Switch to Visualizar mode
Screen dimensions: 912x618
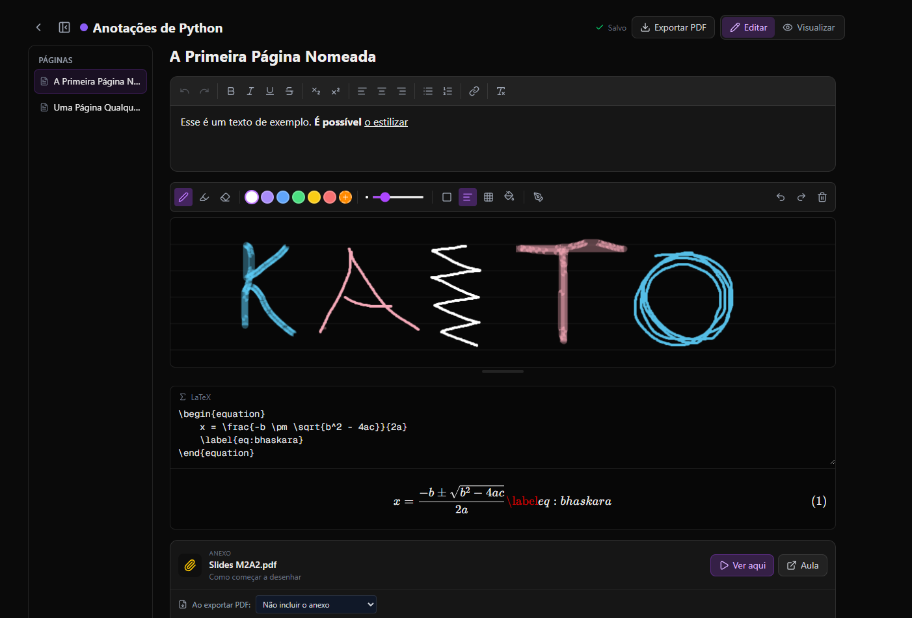[x=809, y=27]
